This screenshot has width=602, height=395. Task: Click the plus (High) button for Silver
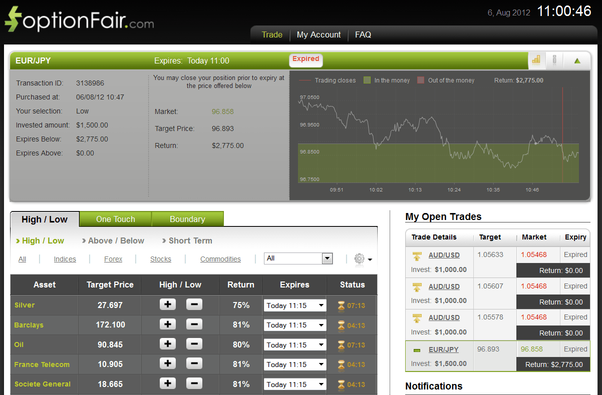tap(168, 304)
